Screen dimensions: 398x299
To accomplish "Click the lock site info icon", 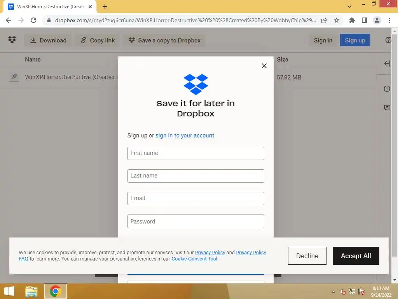I will [49, 20].
